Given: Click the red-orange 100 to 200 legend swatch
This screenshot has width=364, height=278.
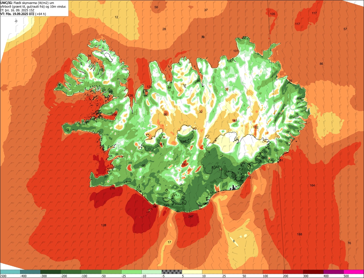Looking at the screenshot, I should coord(273,272).
